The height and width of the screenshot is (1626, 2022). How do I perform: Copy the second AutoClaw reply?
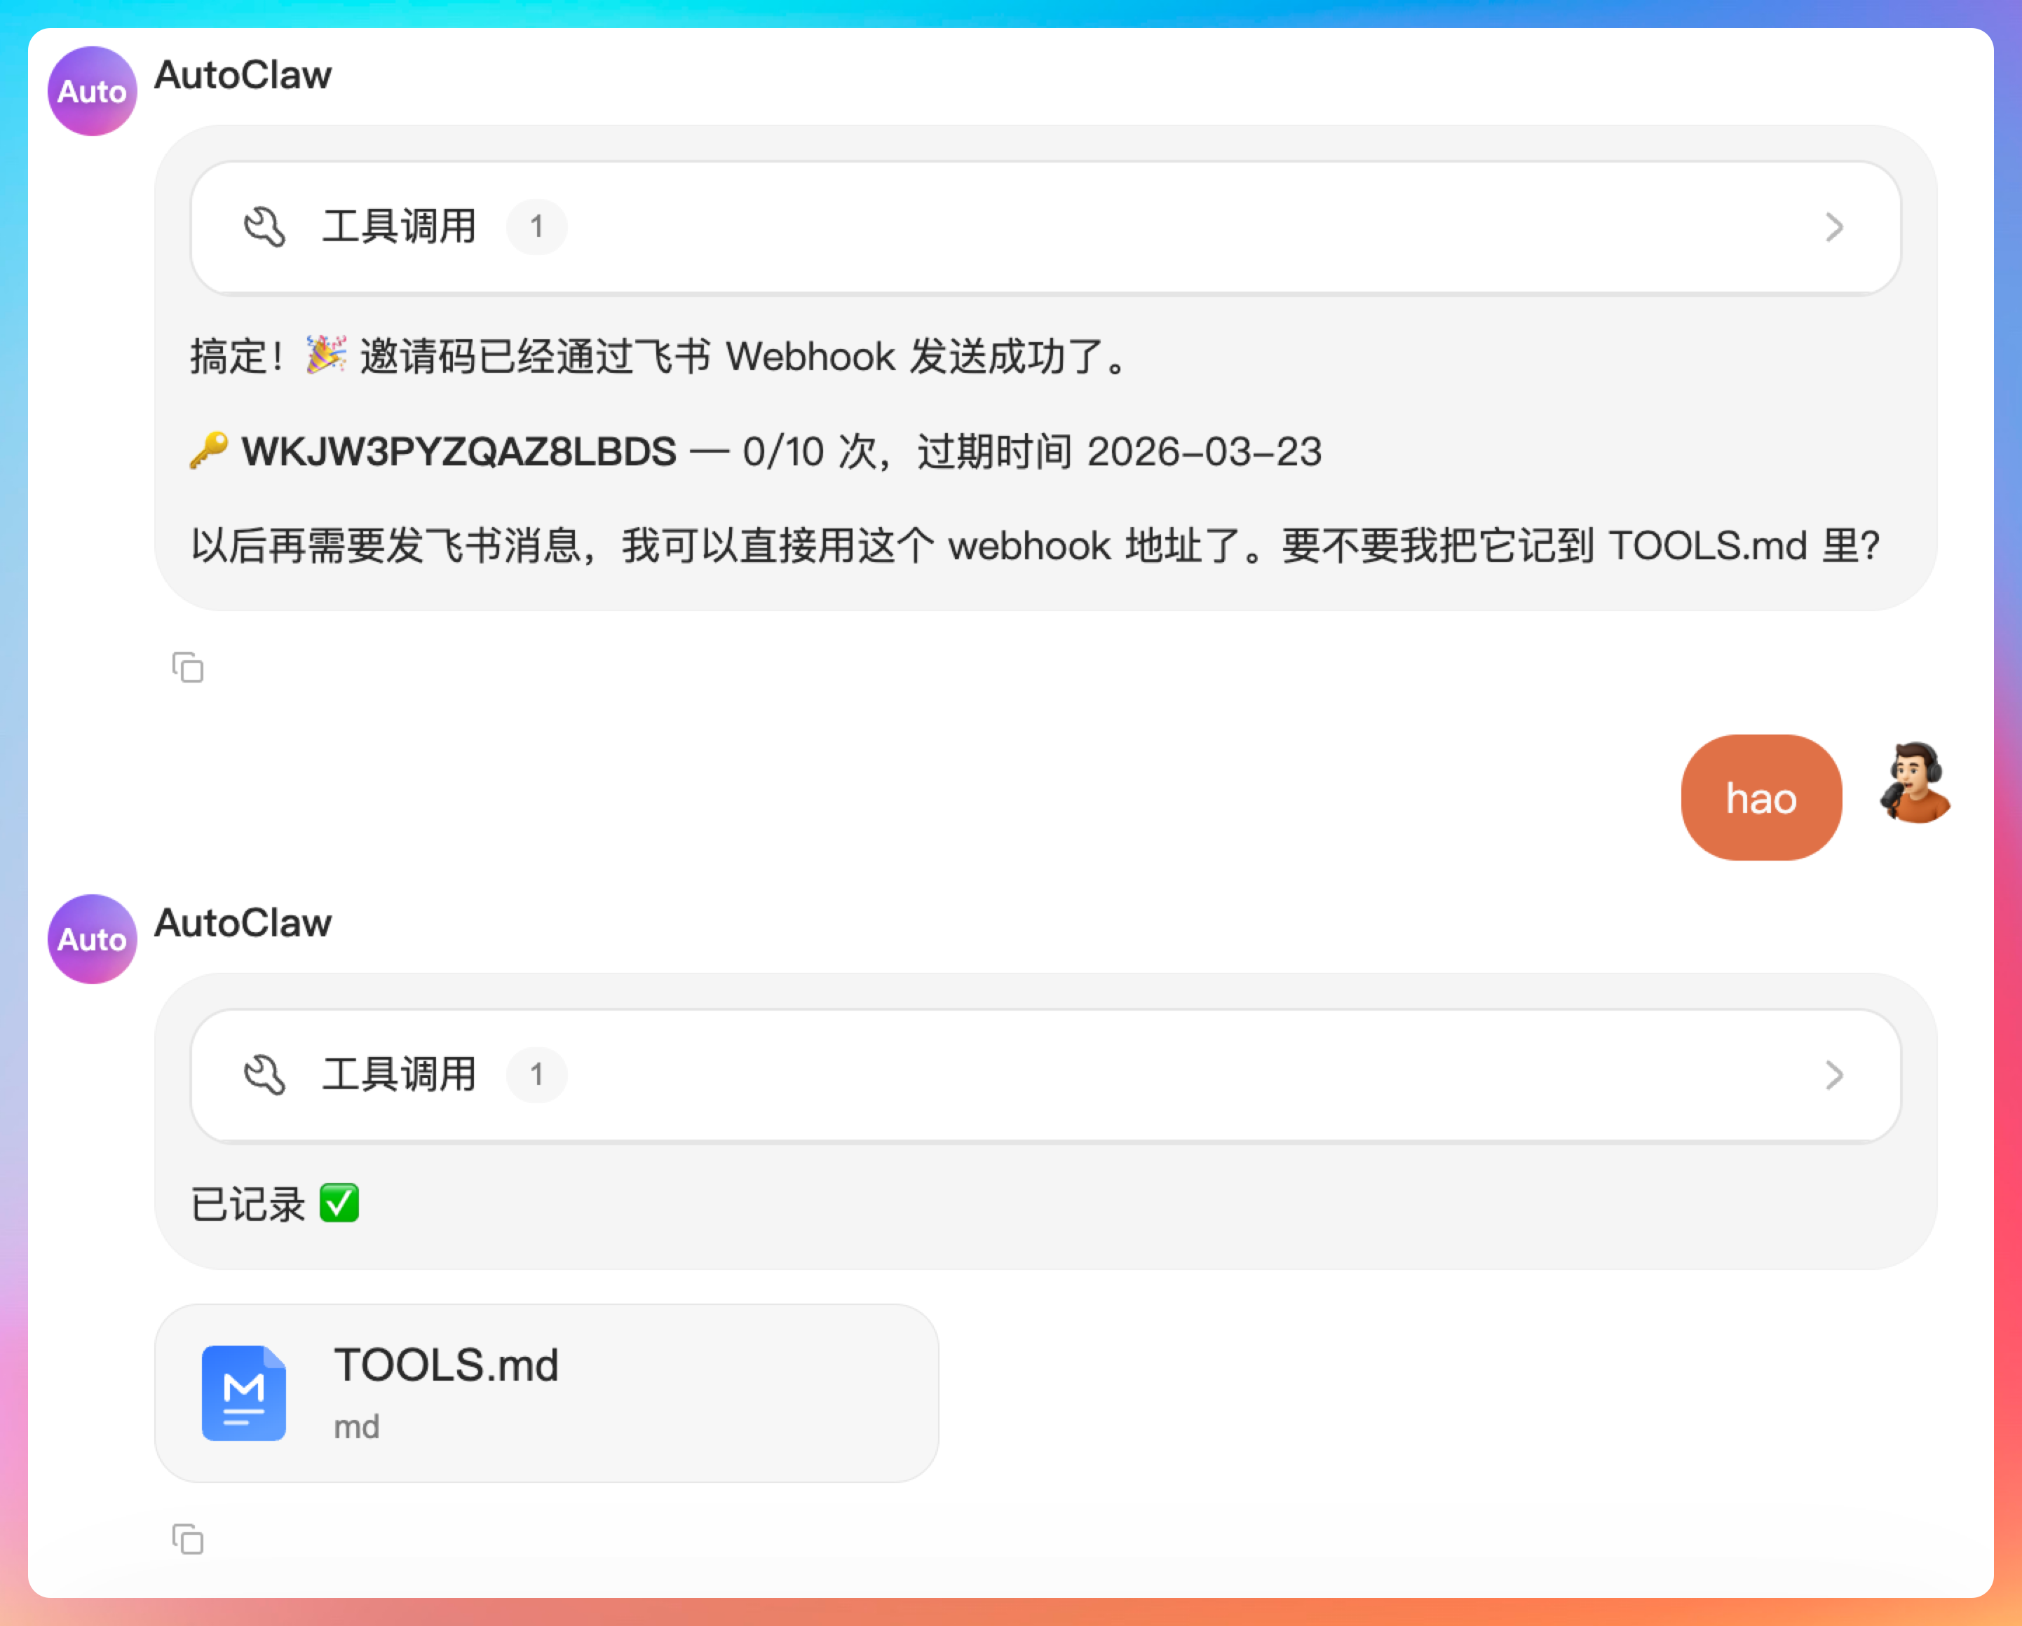point(188,1539)
